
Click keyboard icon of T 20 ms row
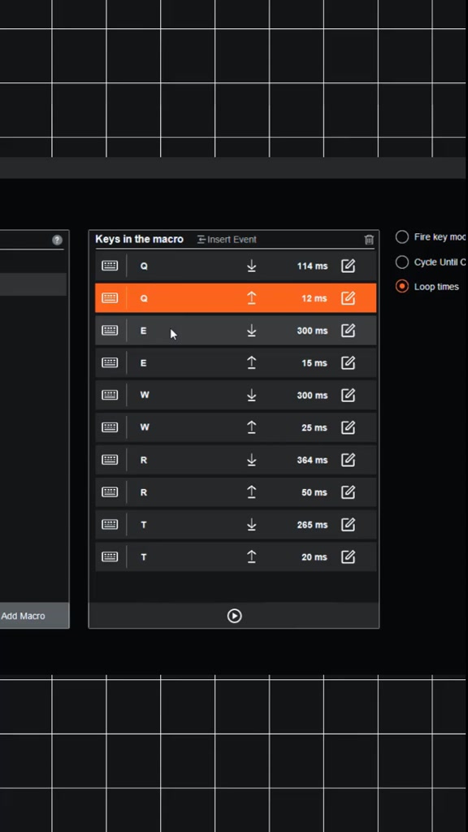pyautogui.click(x=110, y=557)
